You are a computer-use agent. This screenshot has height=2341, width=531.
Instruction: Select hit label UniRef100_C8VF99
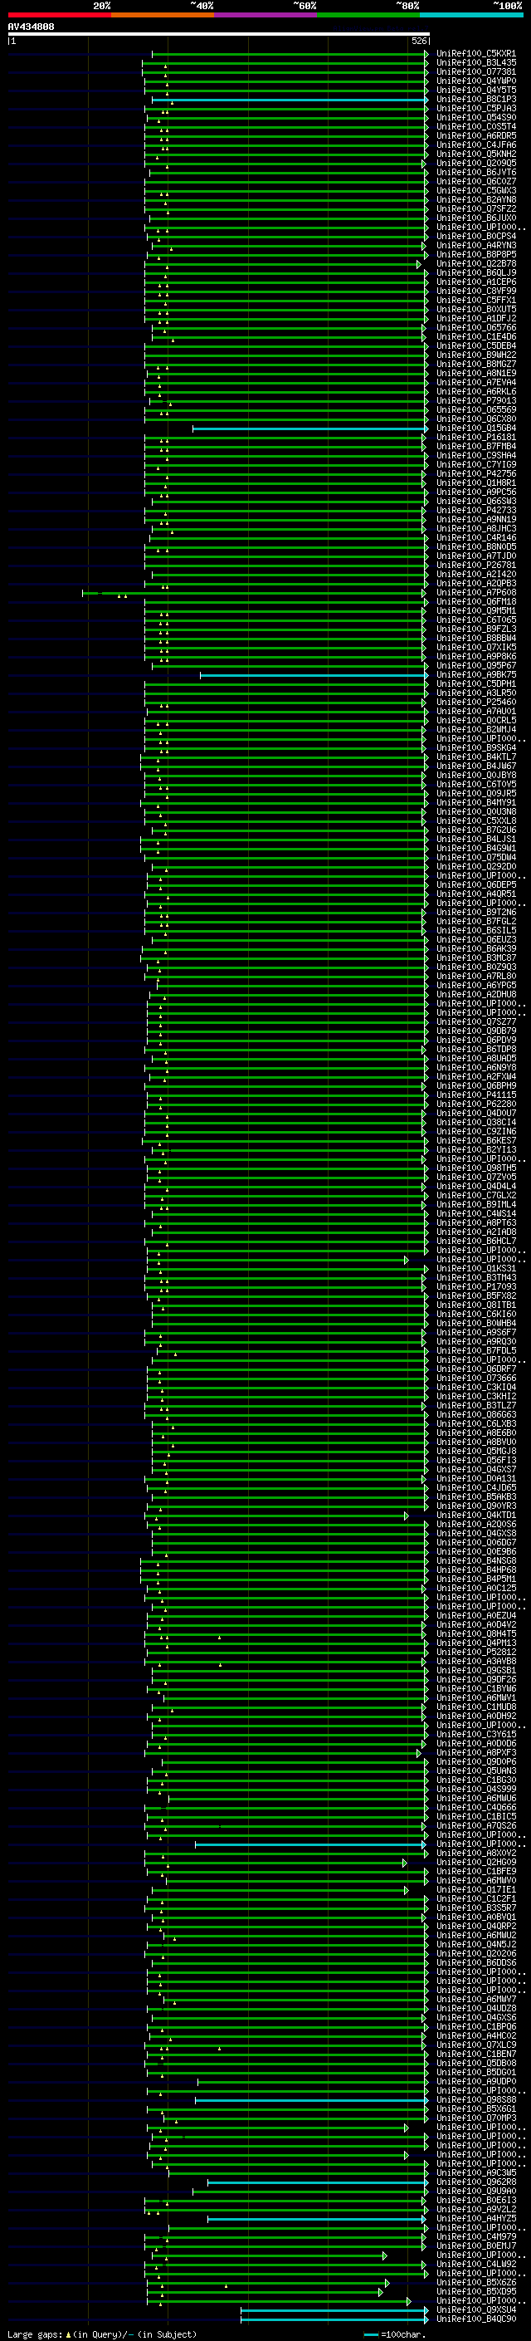click(476, 291)
